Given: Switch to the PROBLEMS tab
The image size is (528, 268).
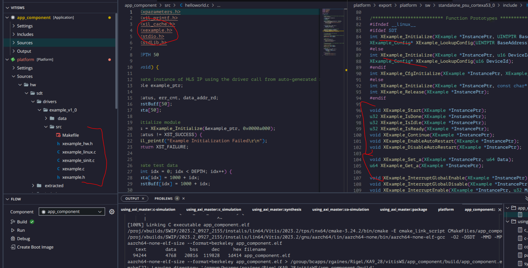Looking at the screenshot, I should (x=163, y=199).
